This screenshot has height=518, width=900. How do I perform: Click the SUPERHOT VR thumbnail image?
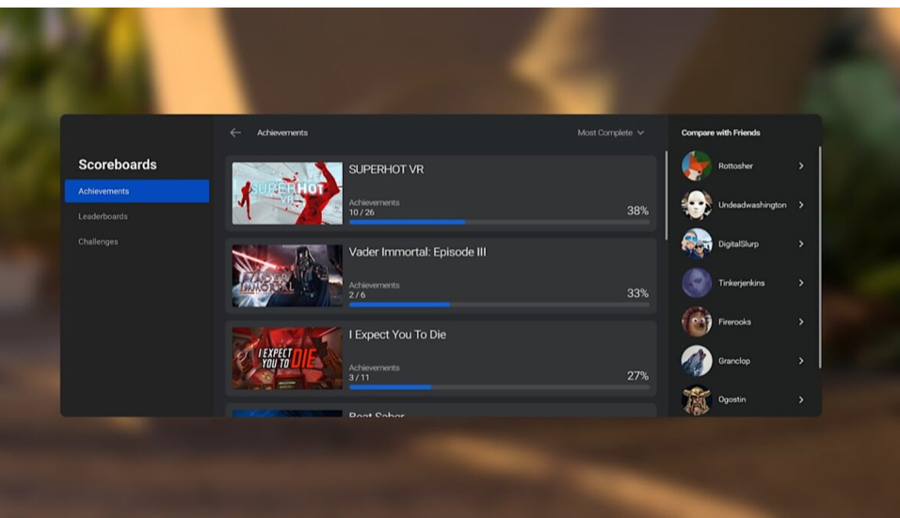tap(287, 193)
